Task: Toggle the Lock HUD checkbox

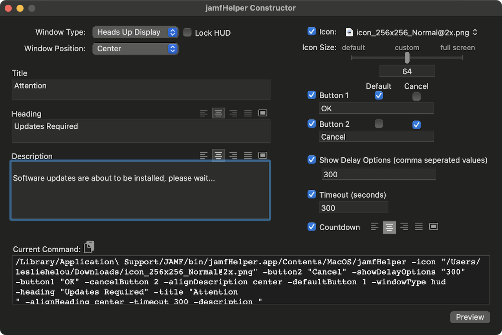Action: point(187,33)
